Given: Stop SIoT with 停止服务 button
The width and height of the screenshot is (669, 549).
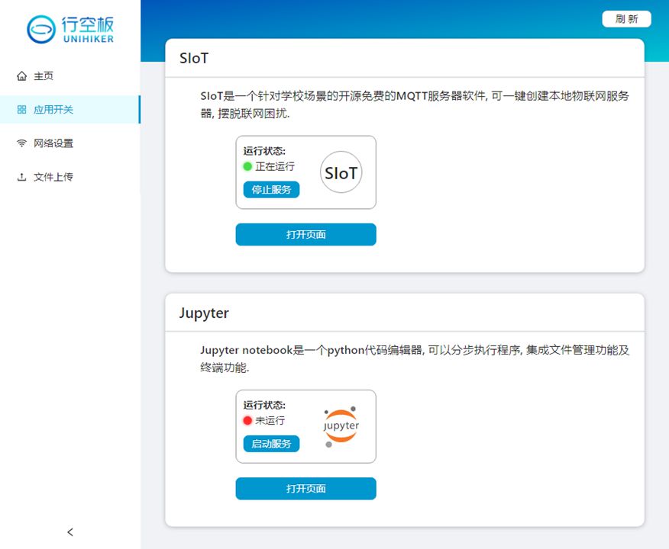Looking at the screenshot, I should coord(271,190).
